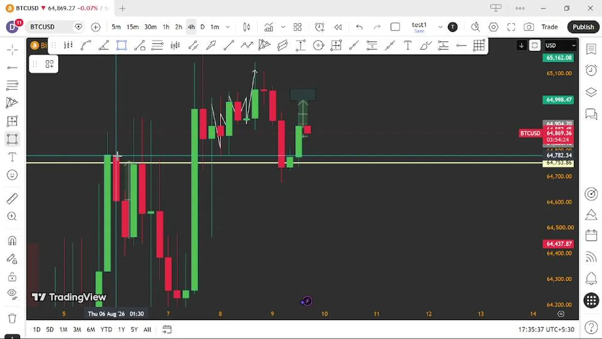This screenshot has height=339, width=602.
Task: Set date range to 1D
Action: 37,330
